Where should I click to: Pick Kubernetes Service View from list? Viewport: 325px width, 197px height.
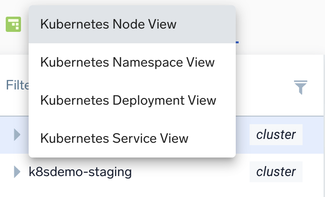[115, 138]
